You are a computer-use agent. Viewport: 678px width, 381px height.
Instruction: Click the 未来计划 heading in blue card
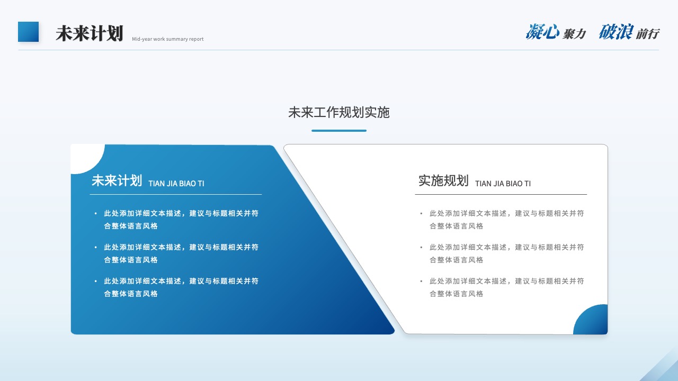(117, 180)
